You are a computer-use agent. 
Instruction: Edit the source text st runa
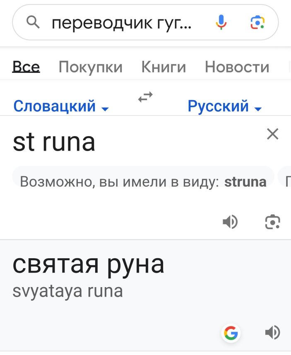point(54,143)
